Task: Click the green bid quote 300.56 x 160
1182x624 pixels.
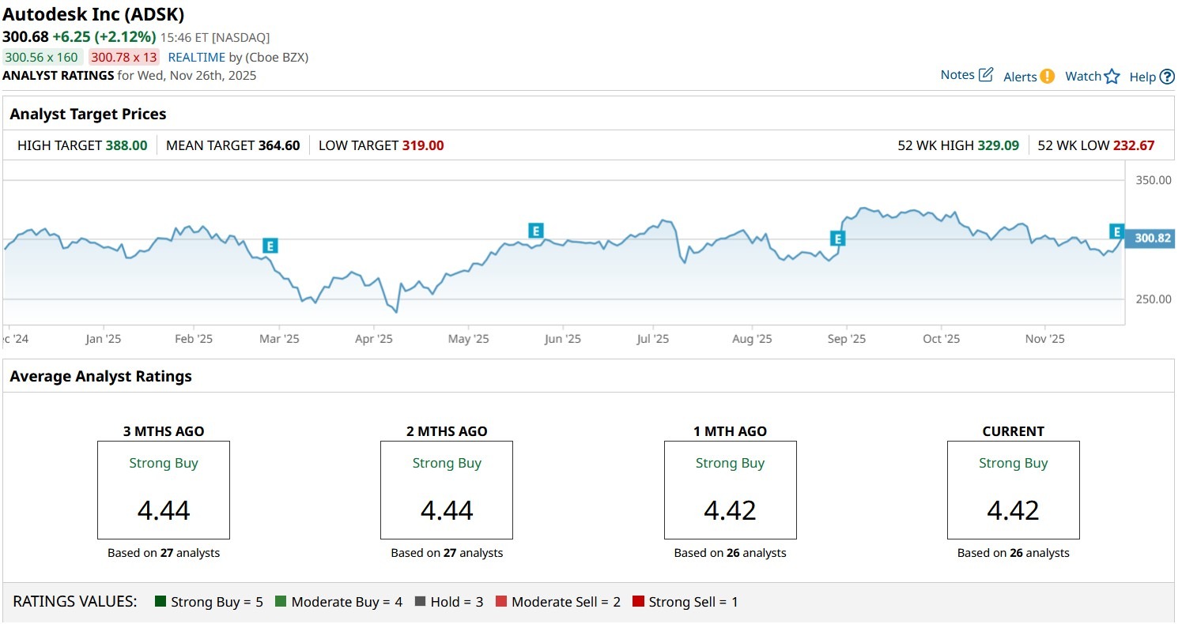Action: pos(42,57)
